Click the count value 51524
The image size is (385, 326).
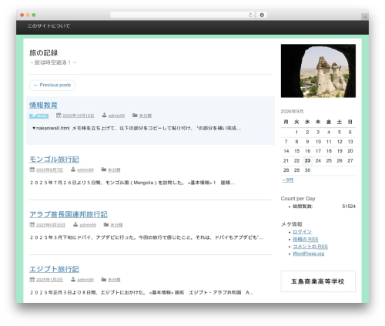click(349, 207)
